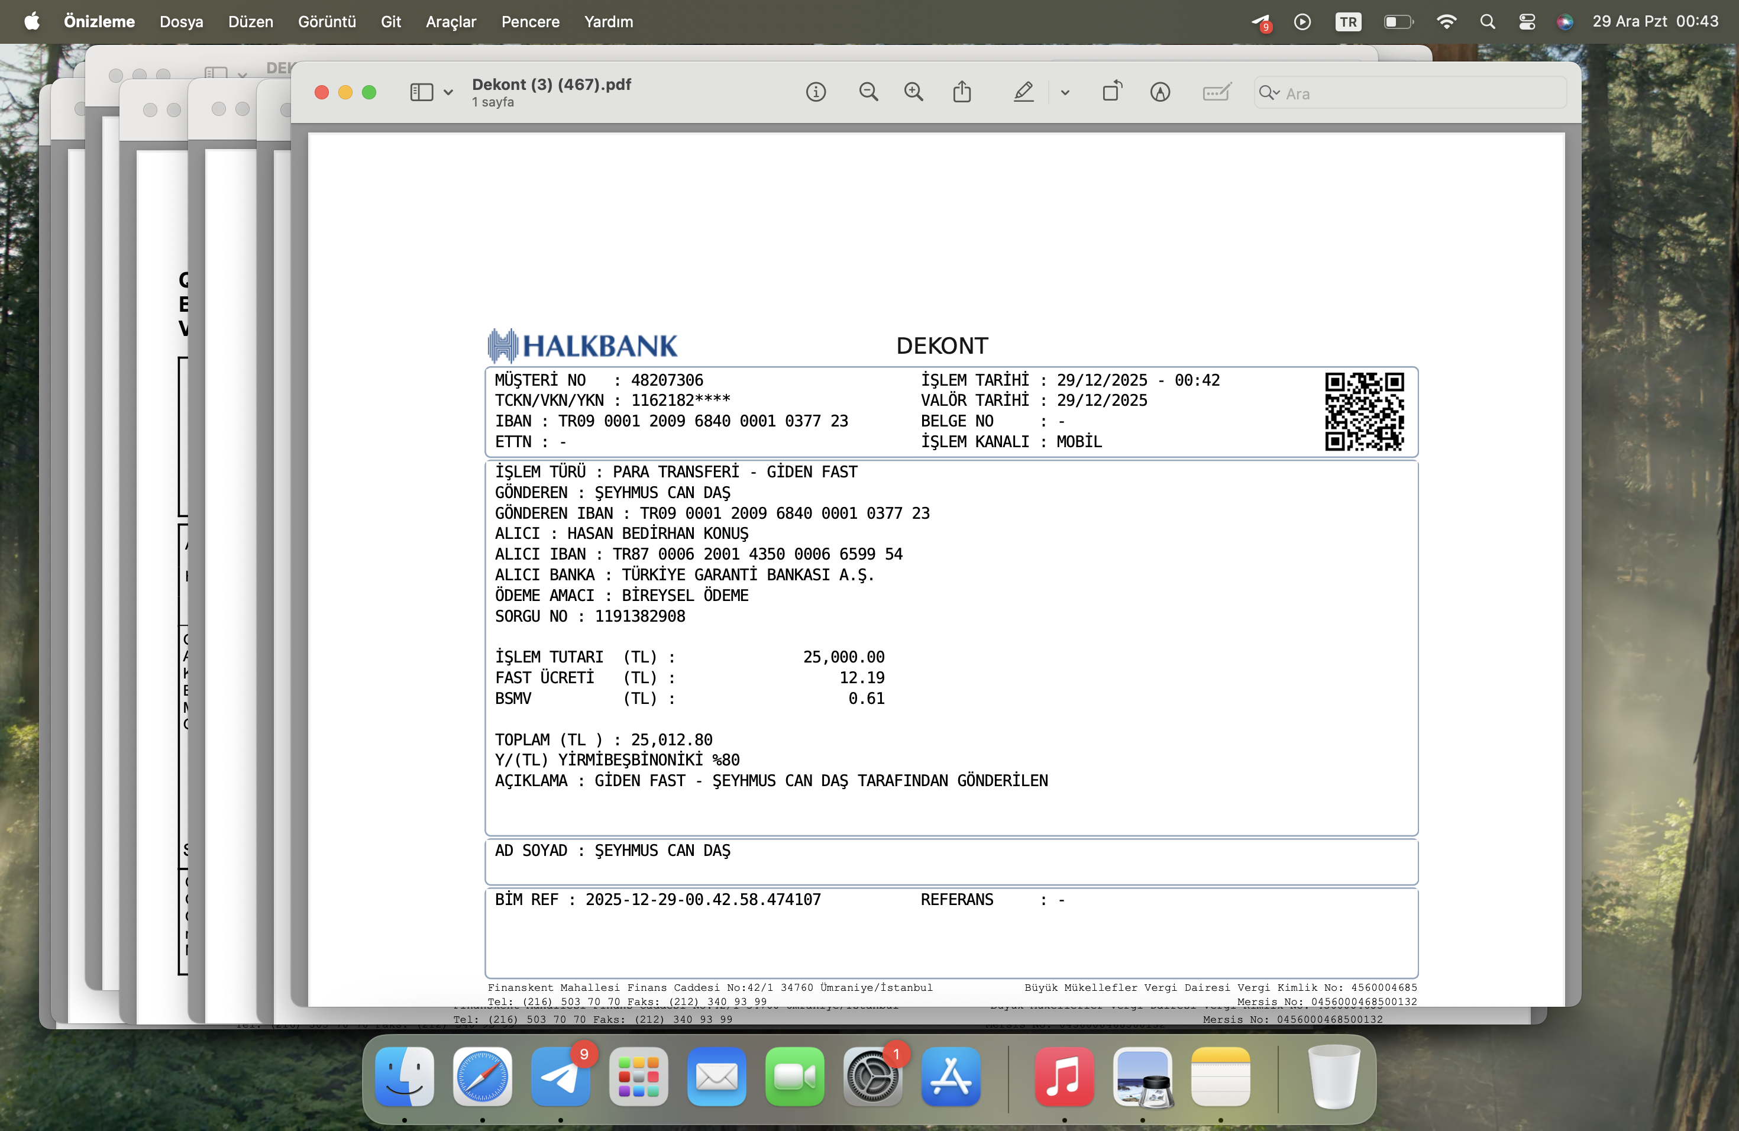This screenshot has height=1131, width=1739.
Task: Open the Git menu
Action: pos(391,21)
